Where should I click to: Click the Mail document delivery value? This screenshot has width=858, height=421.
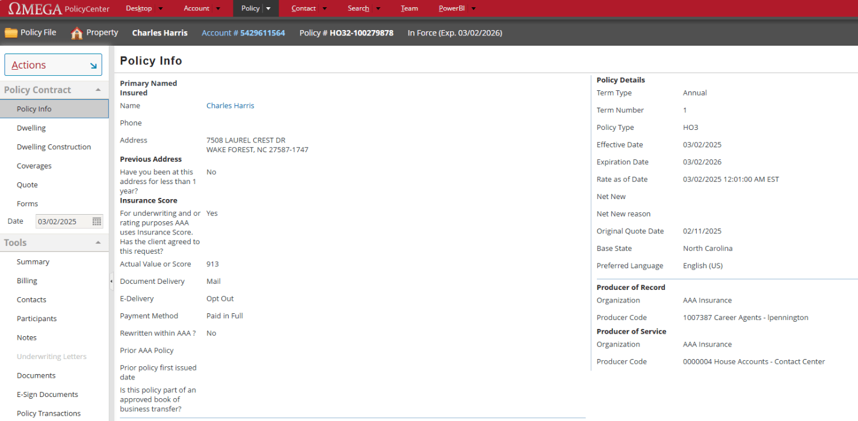[x=213, y=281]
